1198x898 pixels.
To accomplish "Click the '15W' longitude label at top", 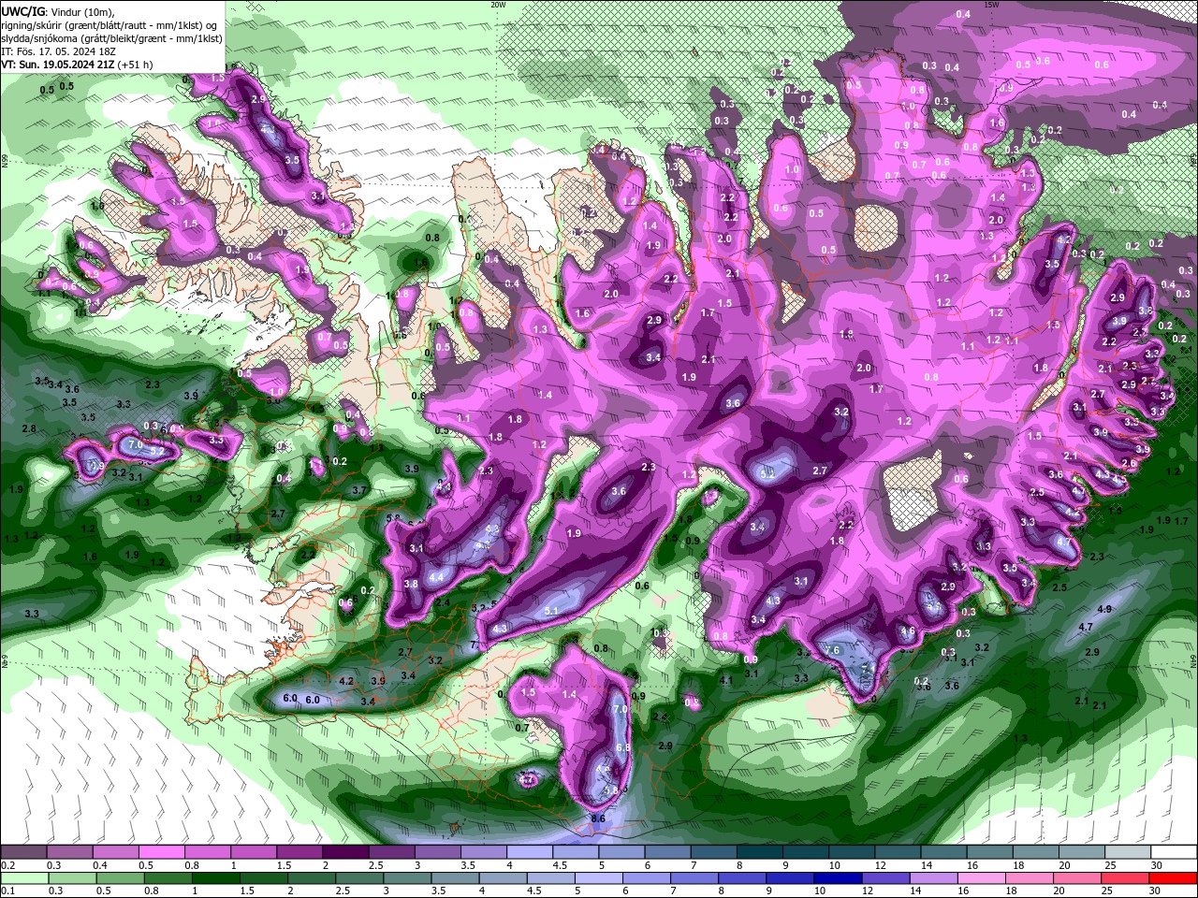I will pyautogui.click(x=992, y=5).
